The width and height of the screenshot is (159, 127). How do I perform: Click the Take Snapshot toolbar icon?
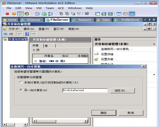pyautogui.click(x=37, y=14)
